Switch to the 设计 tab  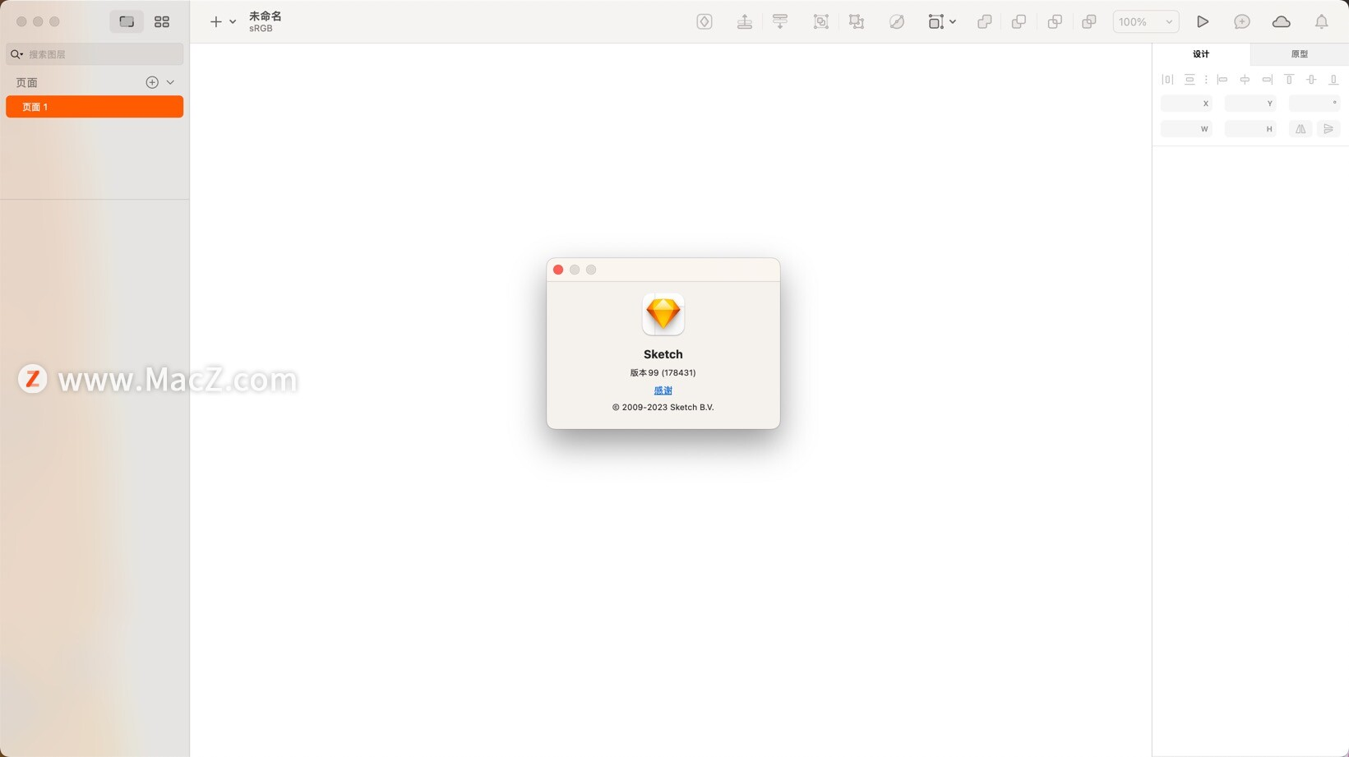pos(1201,54)
